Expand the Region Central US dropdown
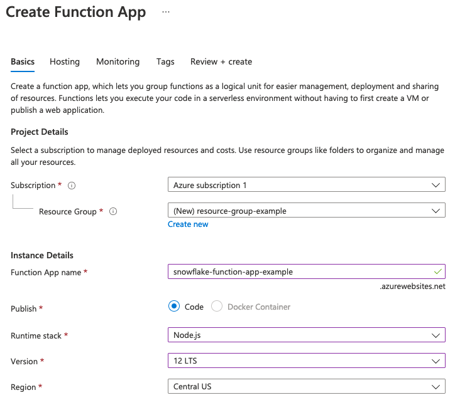The image size is (460, 410). [306, 387]
